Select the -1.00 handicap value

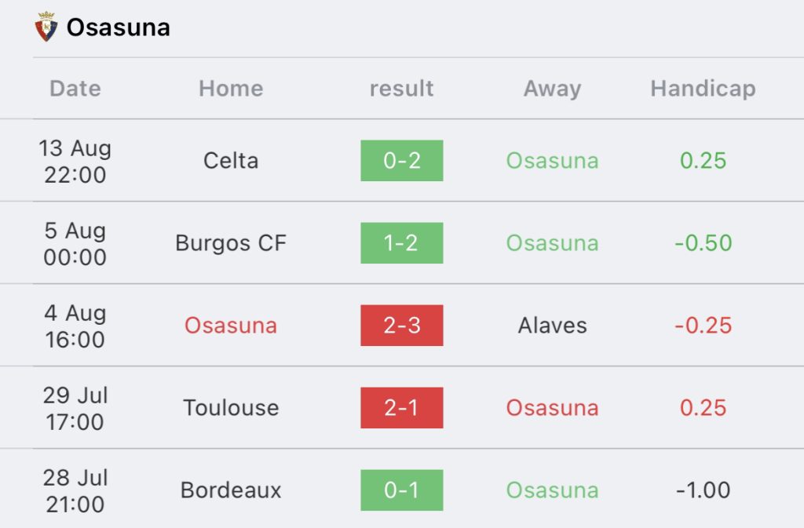[x=703, y=490]
